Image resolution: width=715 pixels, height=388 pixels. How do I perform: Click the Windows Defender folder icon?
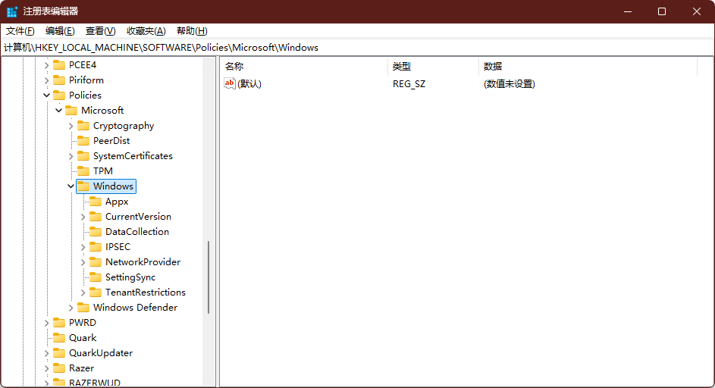[83, 308]
